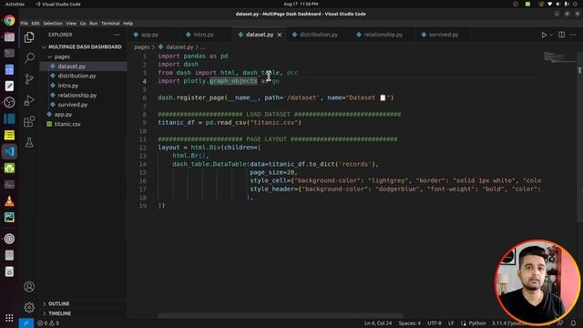The image size is (583, 328).
Task: Open the Files app from the dock
Action: point(9,36)
